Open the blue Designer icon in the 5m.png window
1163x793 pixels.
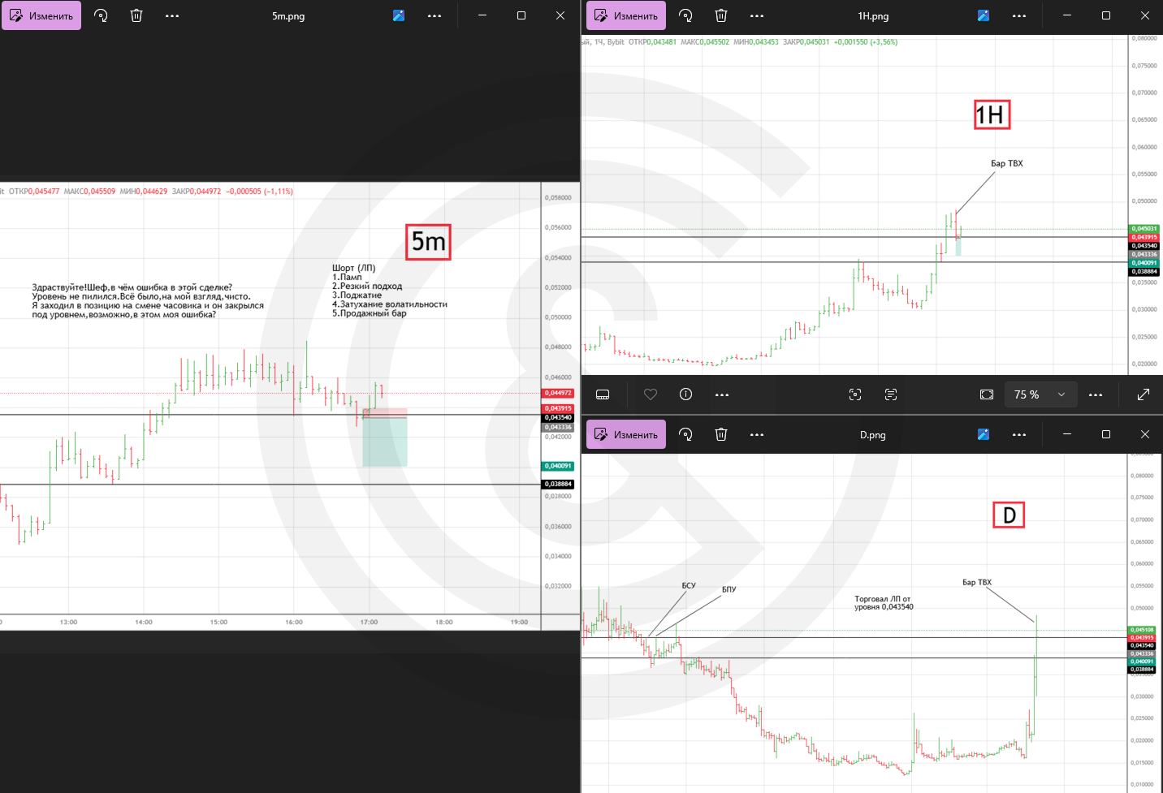tap(399, 15)
